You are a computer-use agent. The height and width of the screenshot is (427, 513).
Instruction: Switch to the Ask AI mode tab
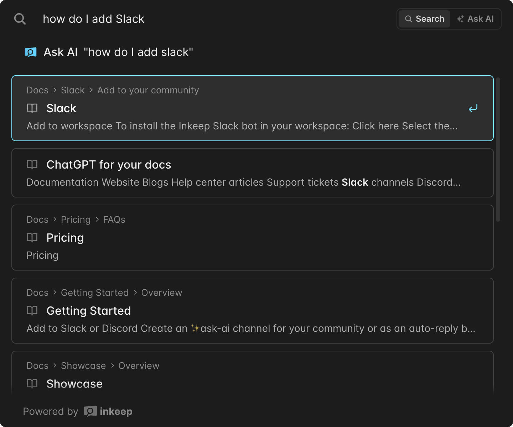click(475, 19)
